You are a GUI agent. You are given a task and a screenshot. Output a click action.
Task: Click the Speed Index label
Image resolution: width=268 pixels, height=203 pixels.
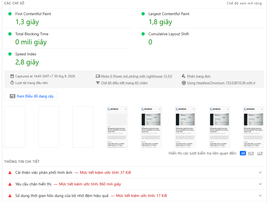click(26, 54)
